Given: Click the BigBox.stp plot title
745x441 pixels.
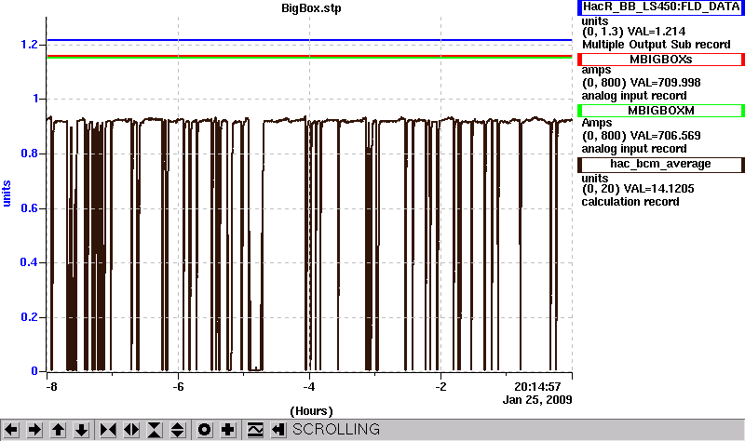Looking at the screenshot, I should (311, 8).
